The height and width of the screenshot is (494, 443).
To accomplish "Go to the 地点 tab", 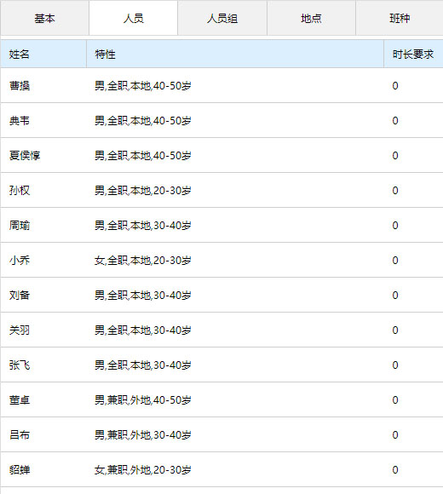I will click(311, 18).
